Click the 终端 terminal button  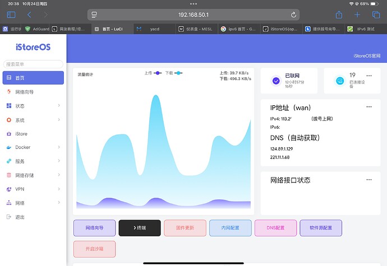[140, 228]
